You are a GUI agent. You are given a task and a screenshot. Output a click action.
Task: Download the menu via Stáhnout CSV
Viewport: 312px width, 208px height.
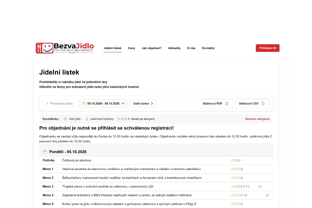pos(252,103)
